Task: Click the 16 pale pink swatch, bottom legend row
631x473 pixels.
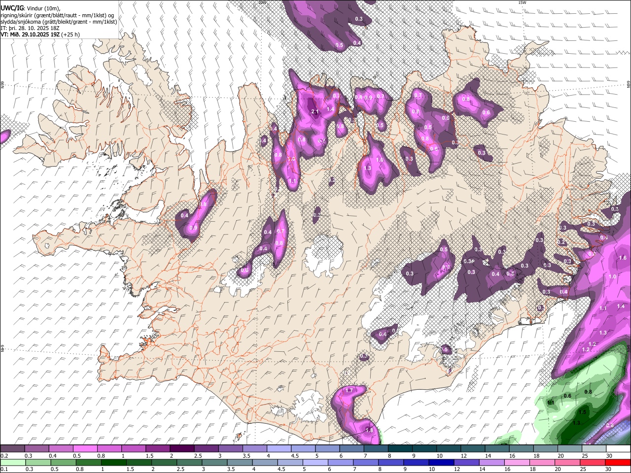Action: pos(517,462)
